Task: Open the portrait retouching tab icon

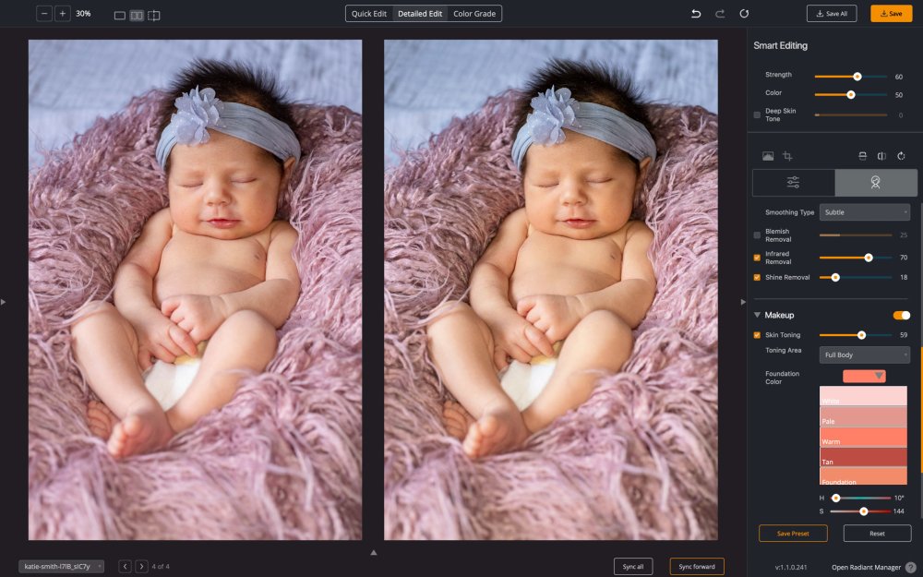Action: 875,183
